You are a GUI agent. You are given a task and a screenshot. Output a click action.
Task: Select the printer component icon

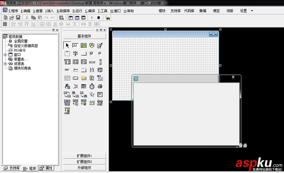pos(100,86)
